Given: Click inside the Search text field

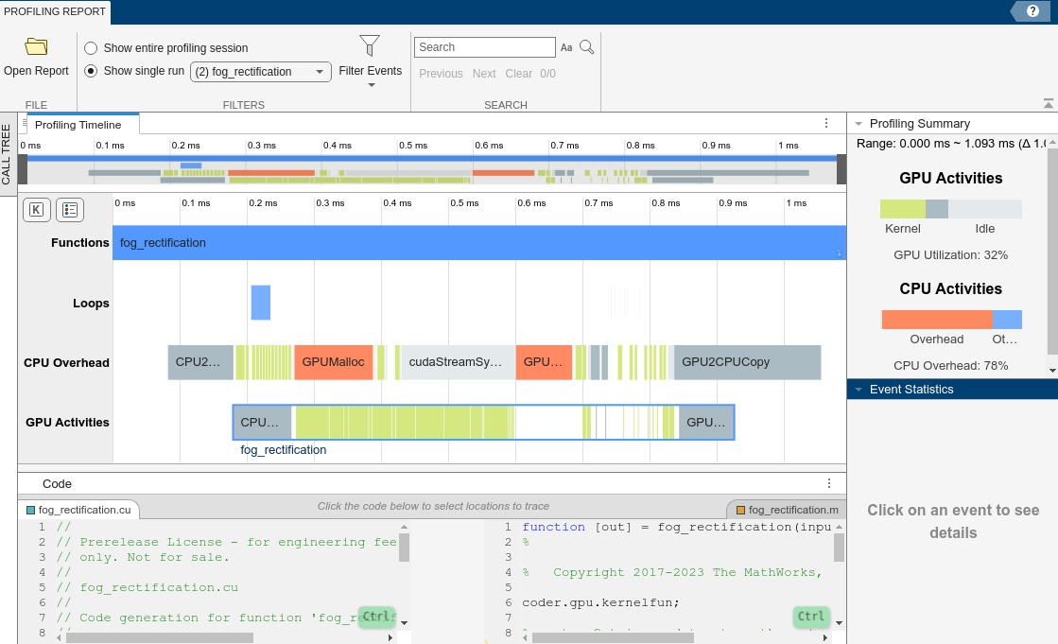Looking at the screenshot, I should 484,47.
